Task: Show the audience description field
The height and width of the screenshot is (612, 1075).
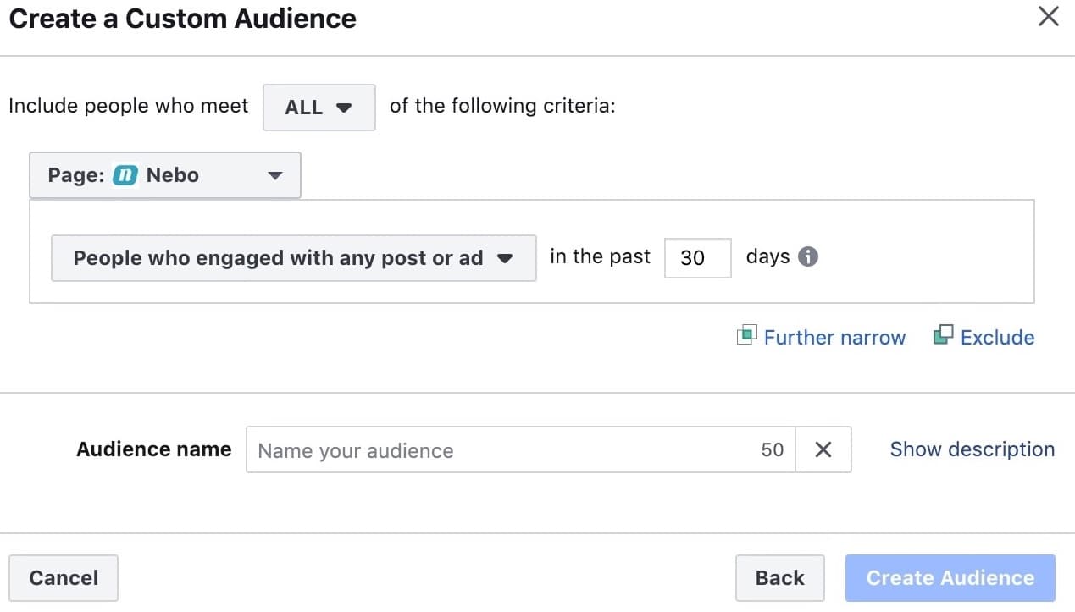Action: point(972,449)
